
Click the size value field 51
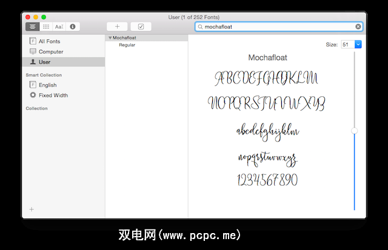pos(347,44)
